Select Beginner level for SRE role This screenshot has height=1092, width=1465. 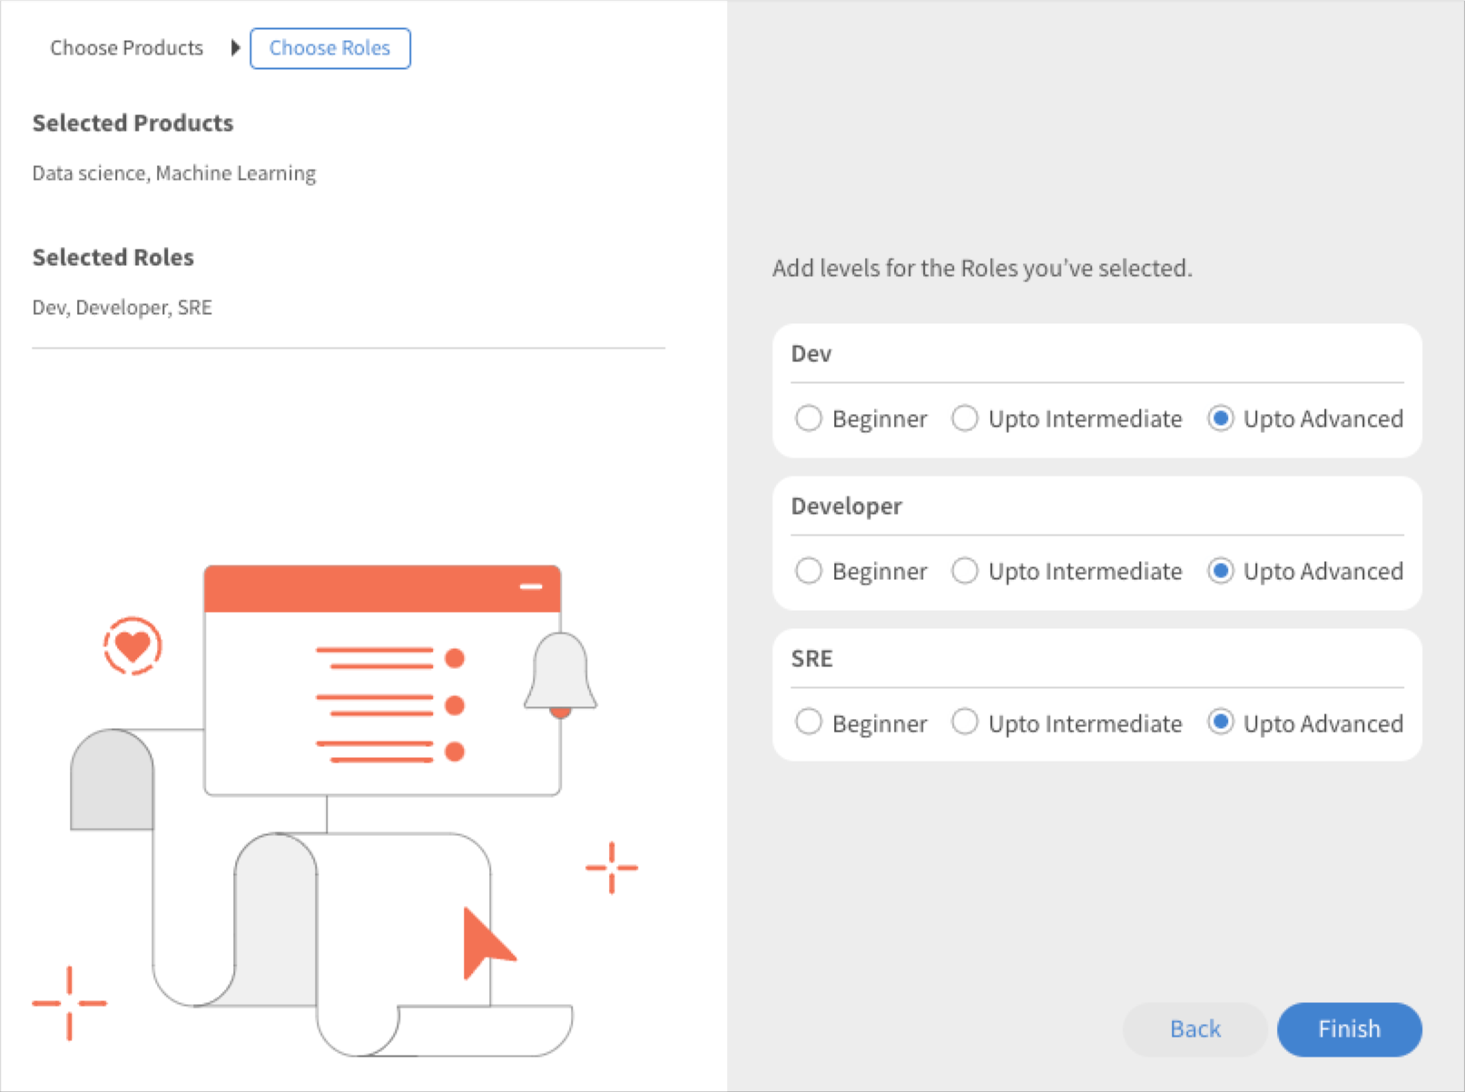click(808, 723)
